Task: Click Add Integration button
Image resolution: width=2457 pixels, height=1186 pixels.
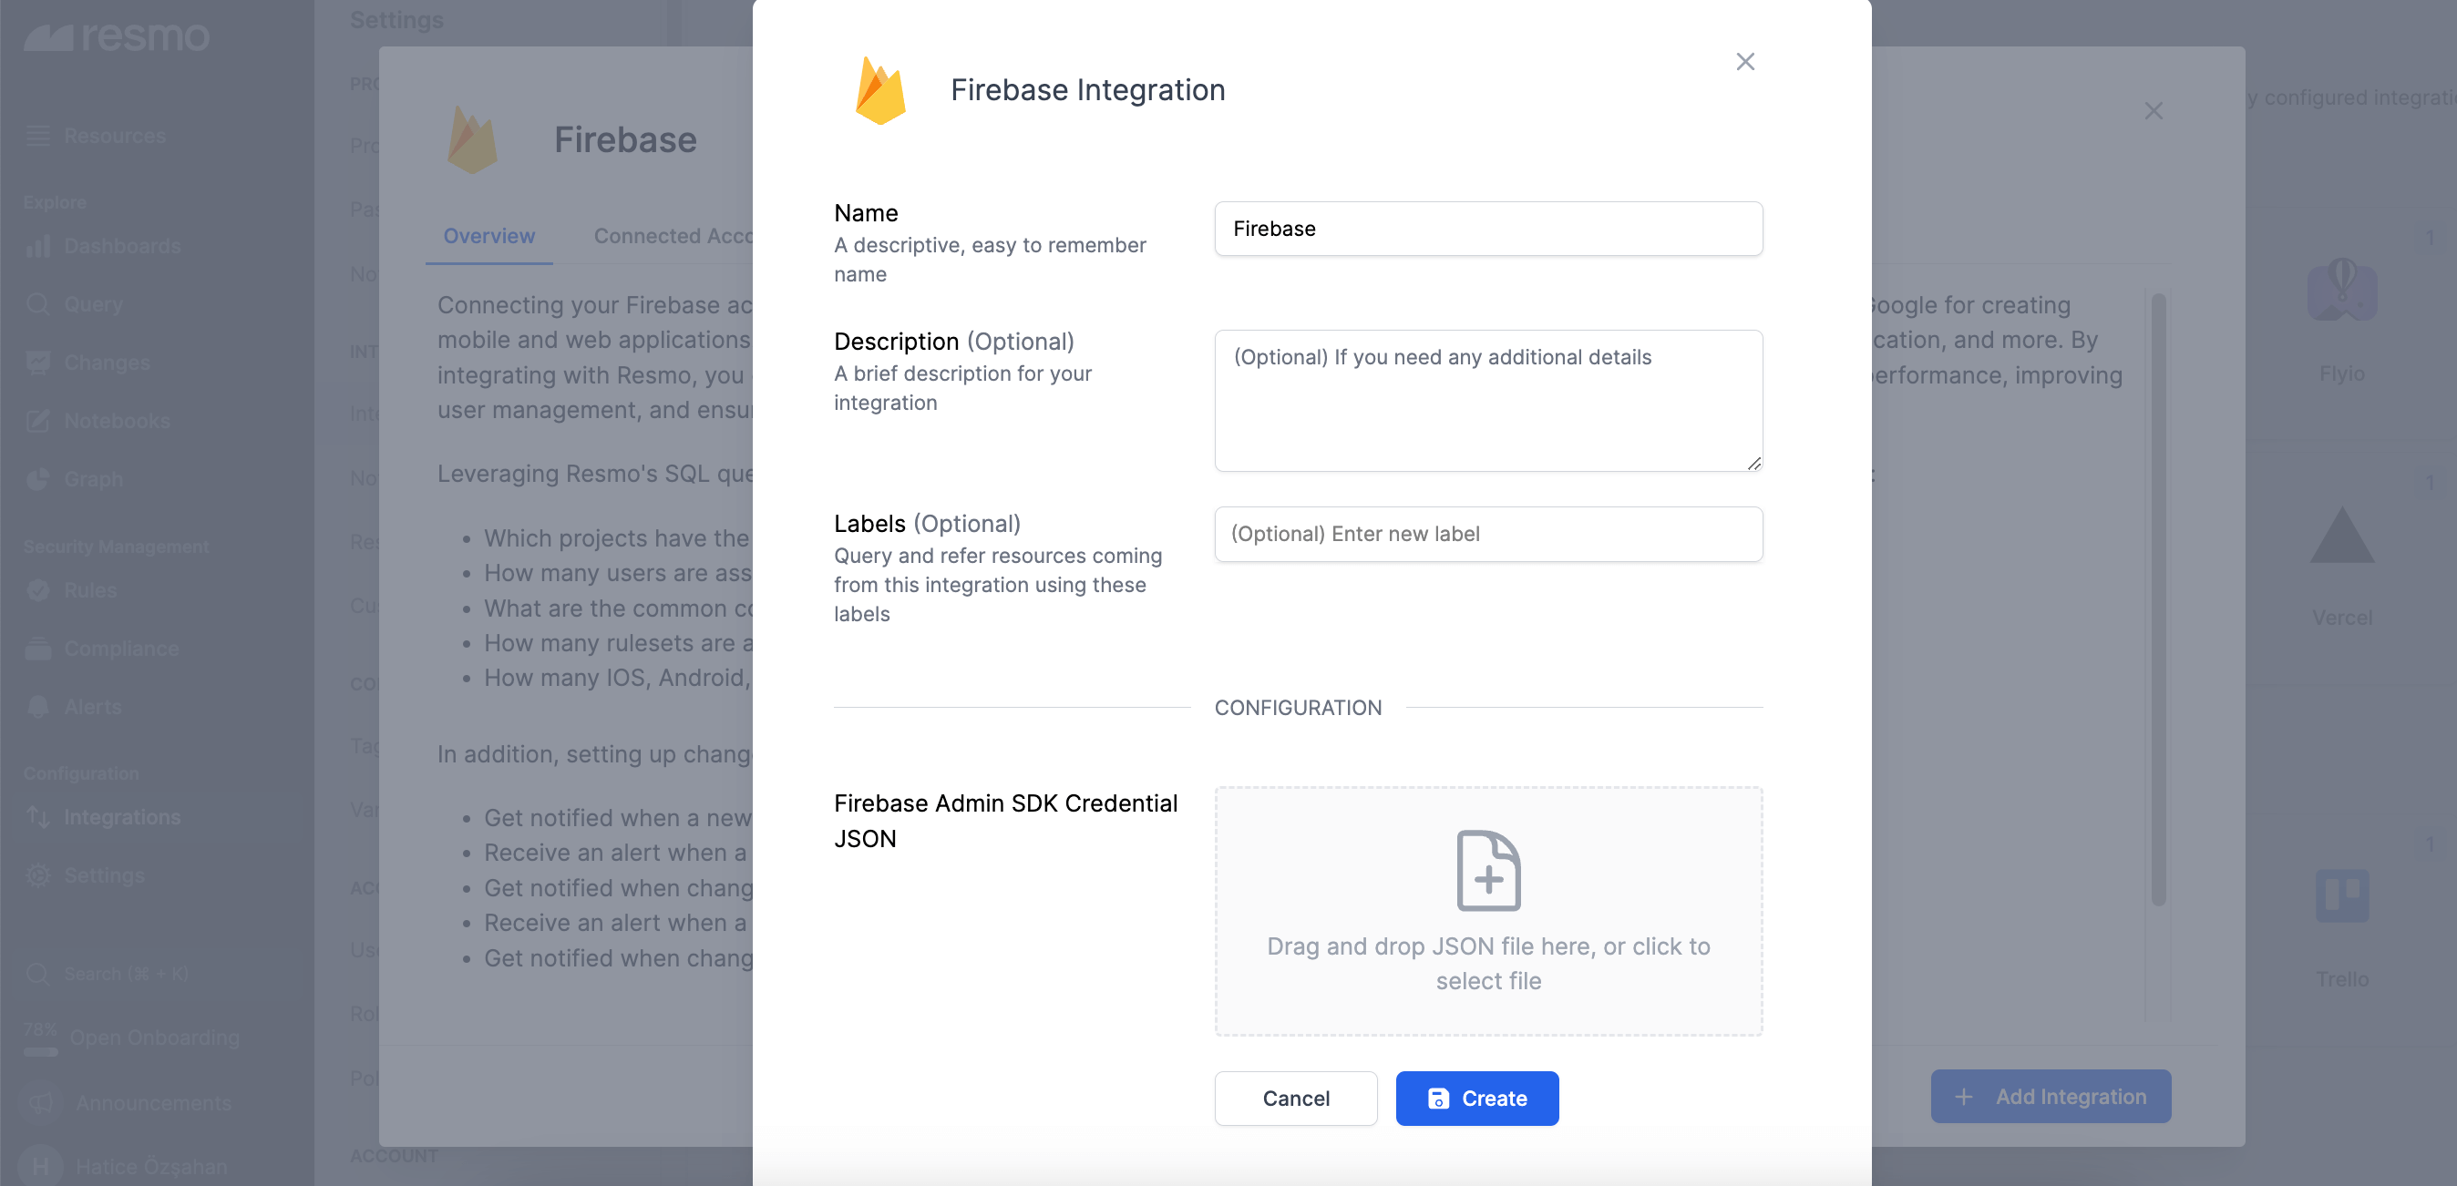Action: (2051, 1097)
